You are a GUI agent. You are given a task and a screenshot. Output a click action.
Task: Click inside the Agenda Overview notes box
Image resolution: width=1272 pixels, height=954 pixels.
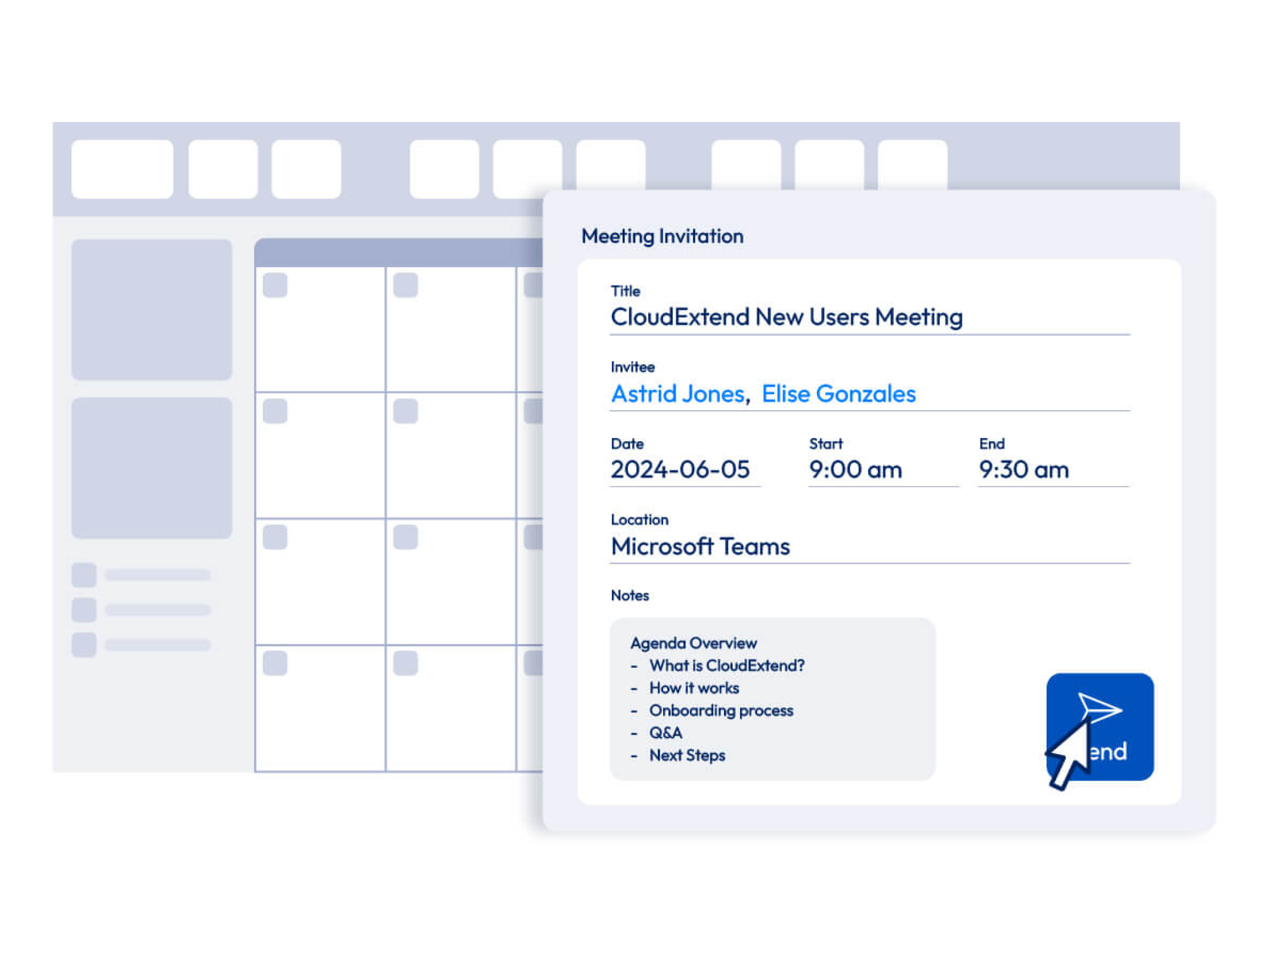point(772,698)
